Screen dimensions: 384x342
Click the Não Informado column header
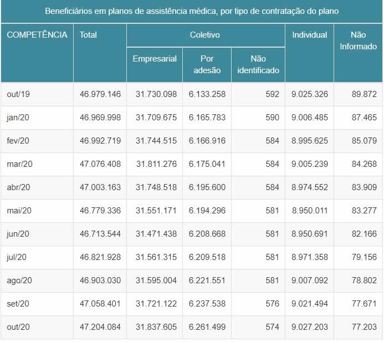click(358, 40)
